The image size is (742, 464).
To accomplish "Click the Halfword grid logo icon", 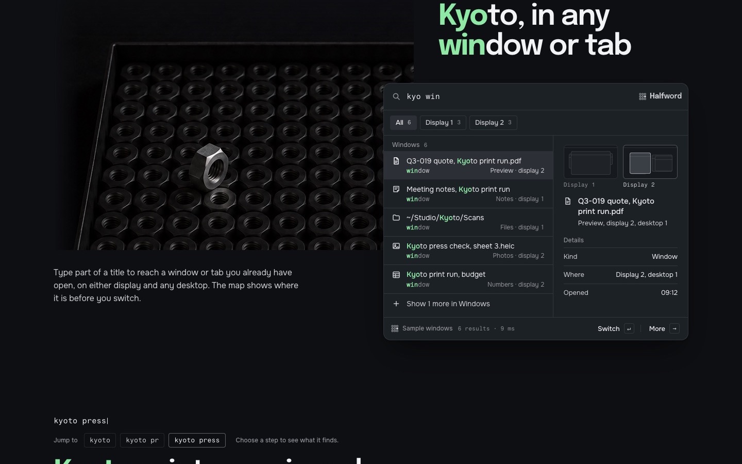I will tap(643, 96).
